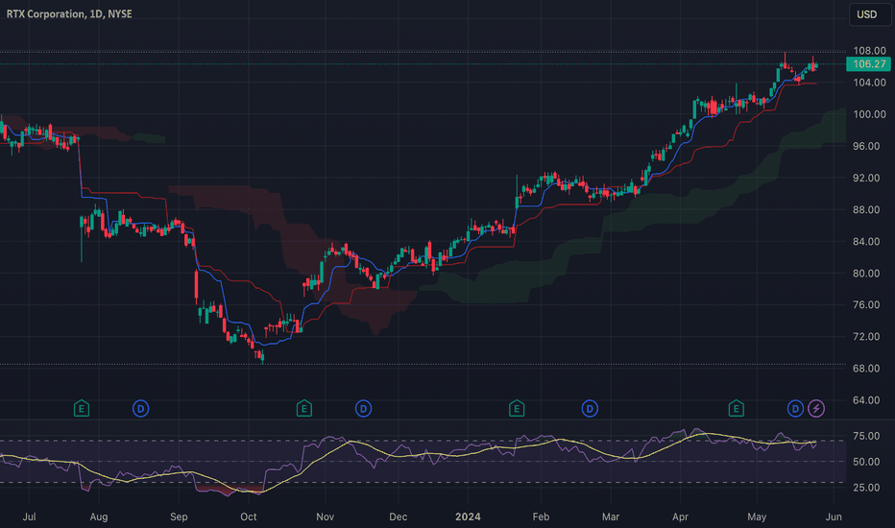Click the earnings E marker in late July
Viewport: 895px width, 528px height.
[x=82, y=409]
